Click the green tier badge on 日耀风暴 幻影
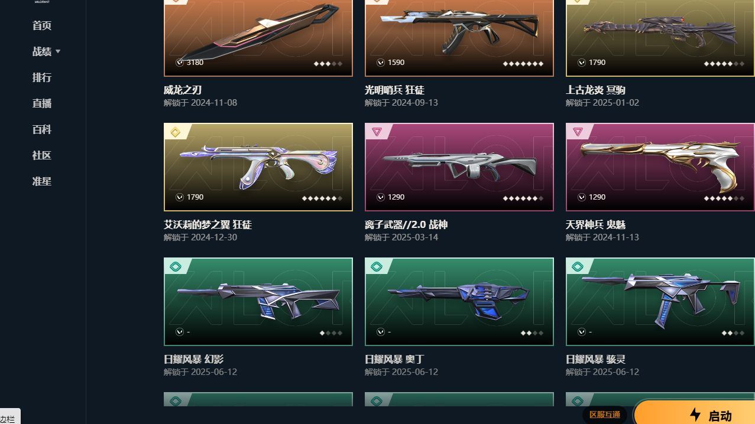 (175, 267)
